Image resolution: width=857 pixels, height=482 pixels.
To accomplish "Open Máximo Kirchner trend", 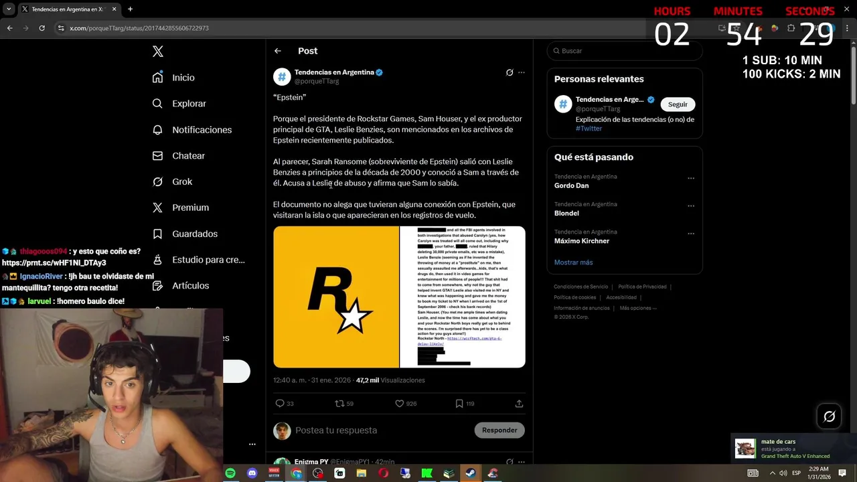I will click(582, 241).
